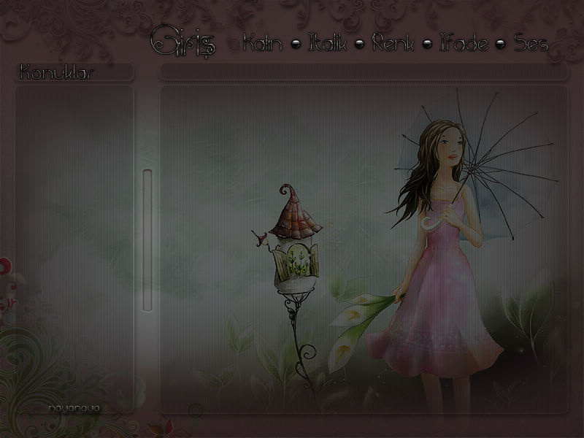
Task: Open the İfade emoticon list
Action: click(x=464, y=43)
